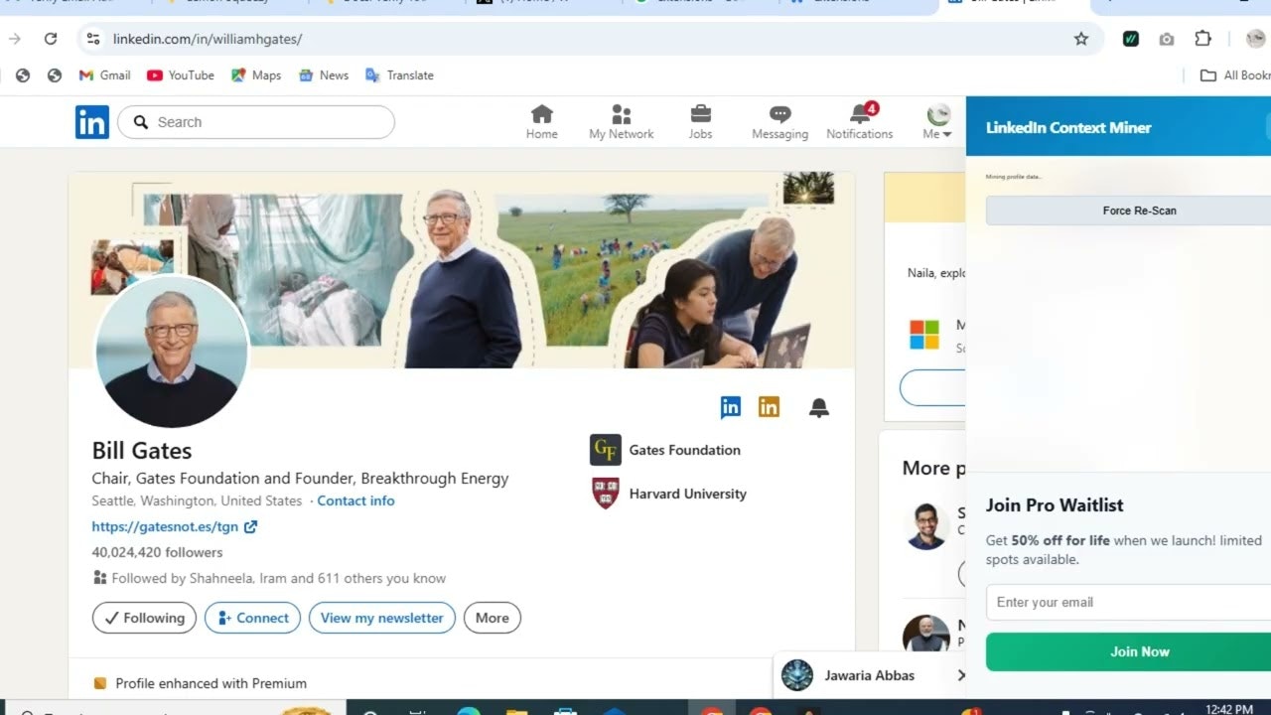Click the Enter your email field

pyautogui.click(x=1128, y=602)
